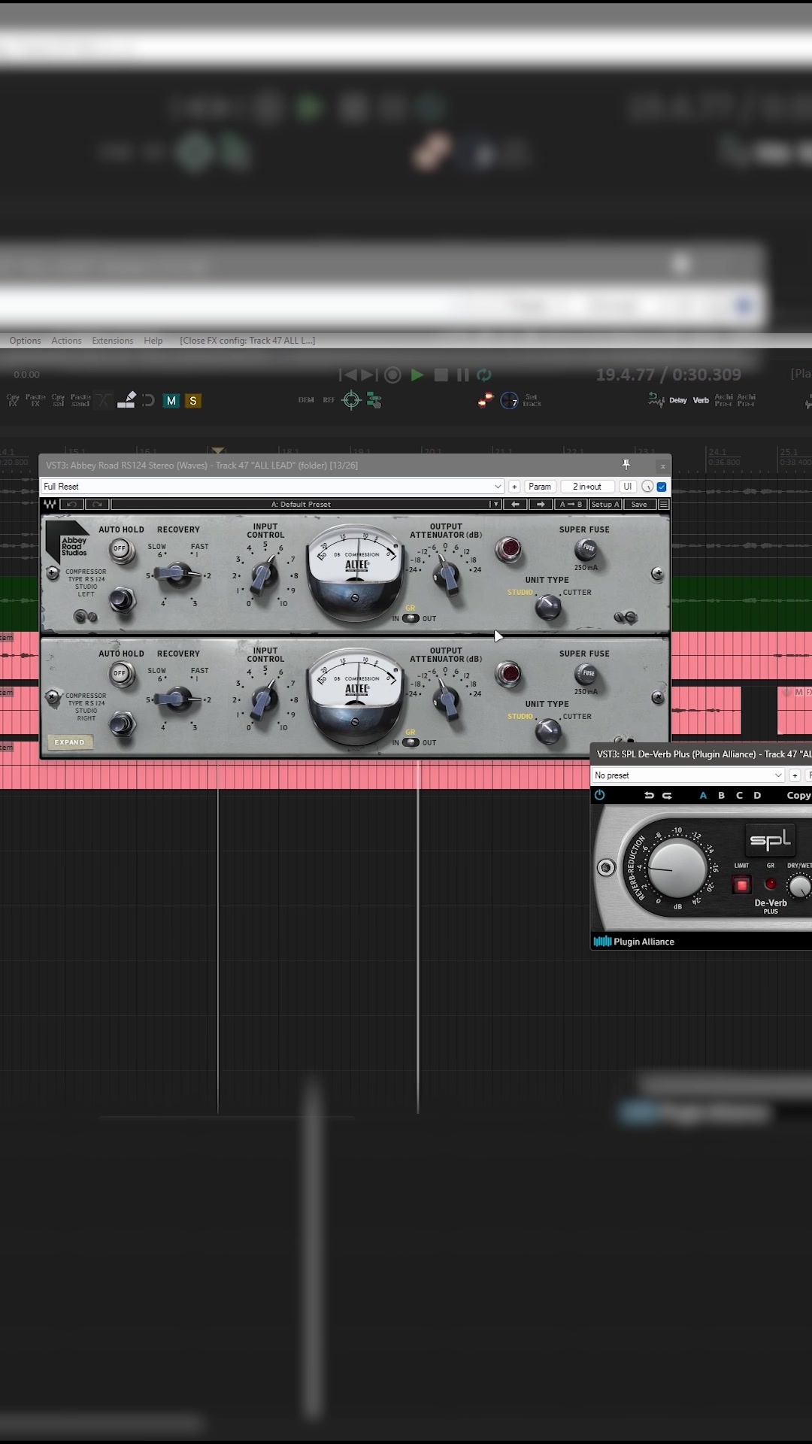
Task: Click the Delay toolbar button
Action: point(678,400)
